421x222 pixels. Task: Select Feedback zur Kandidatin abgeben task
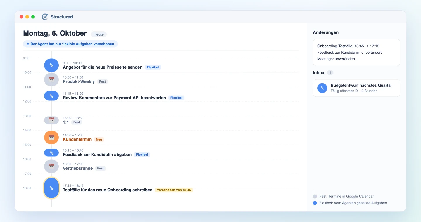[x=97, y=155]
